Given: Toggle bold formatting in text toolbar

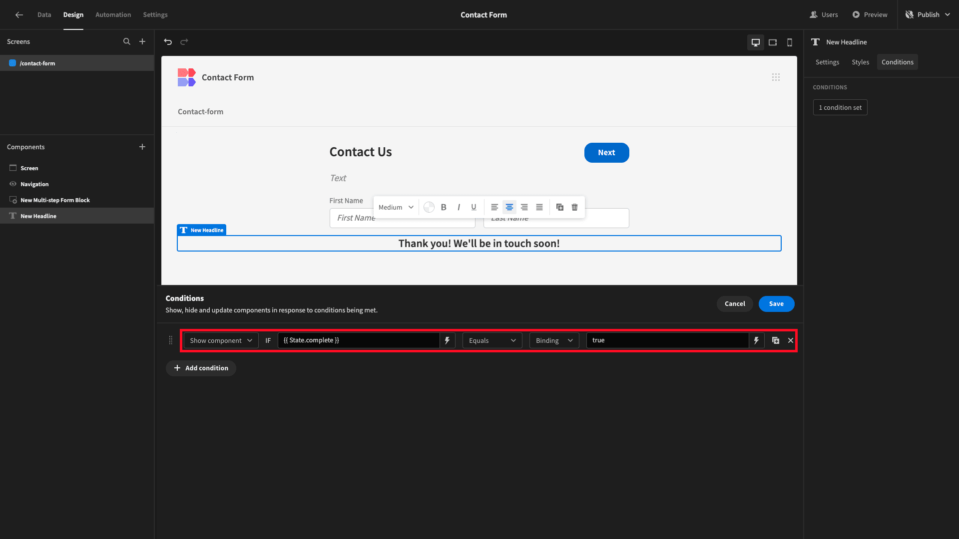Looking at the screenshot, I should point(444,207).
